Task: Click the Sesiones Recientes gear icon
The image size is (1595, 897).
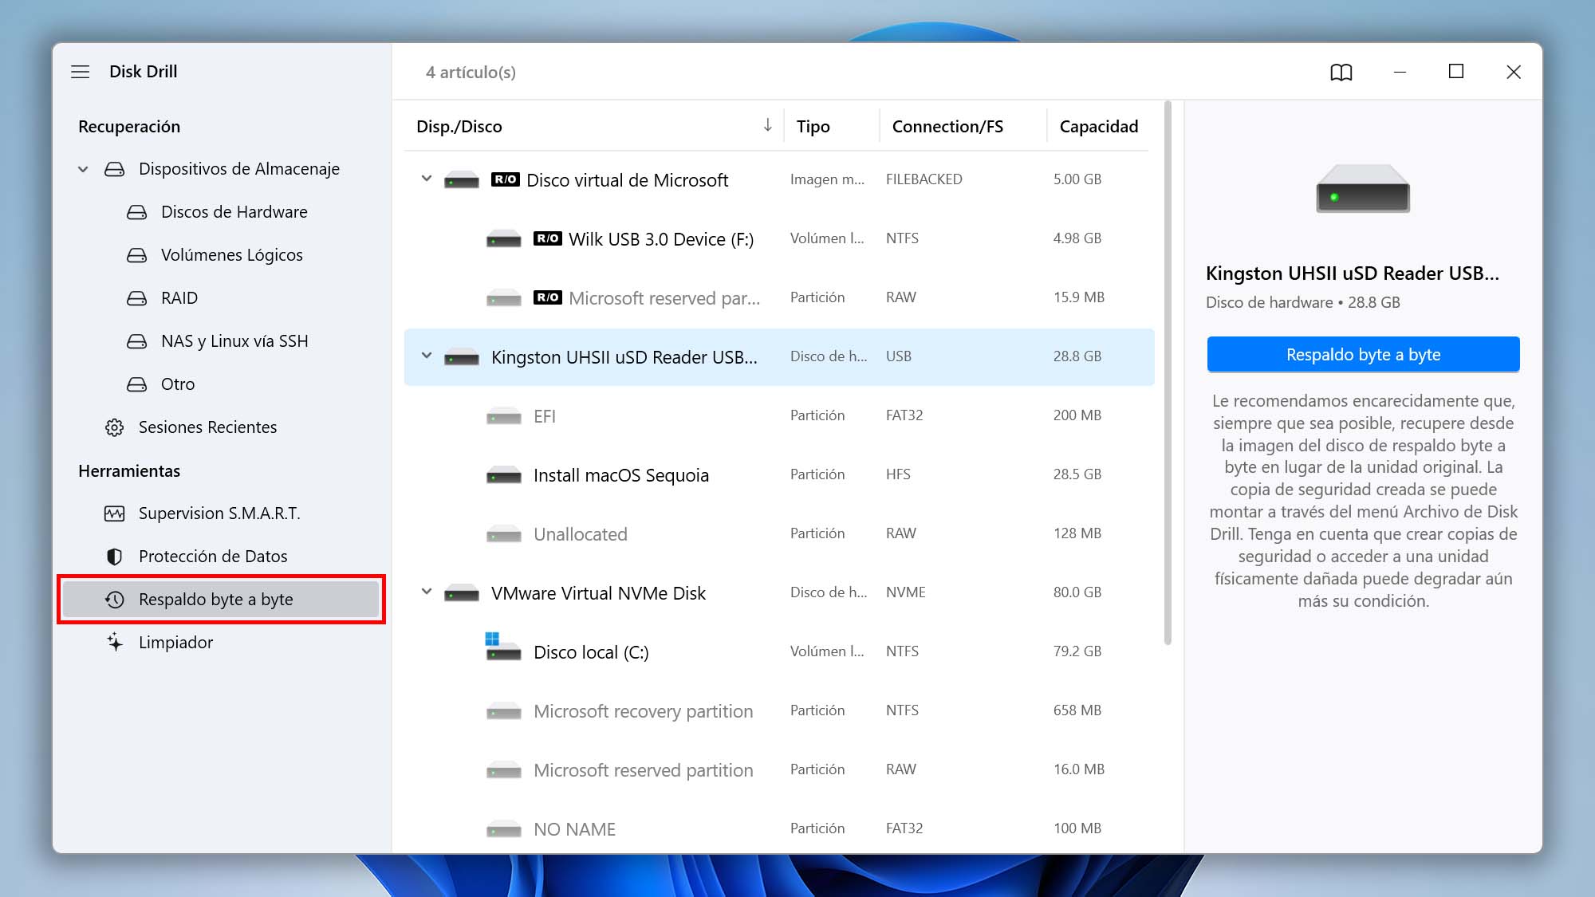Action: (115, 427)
